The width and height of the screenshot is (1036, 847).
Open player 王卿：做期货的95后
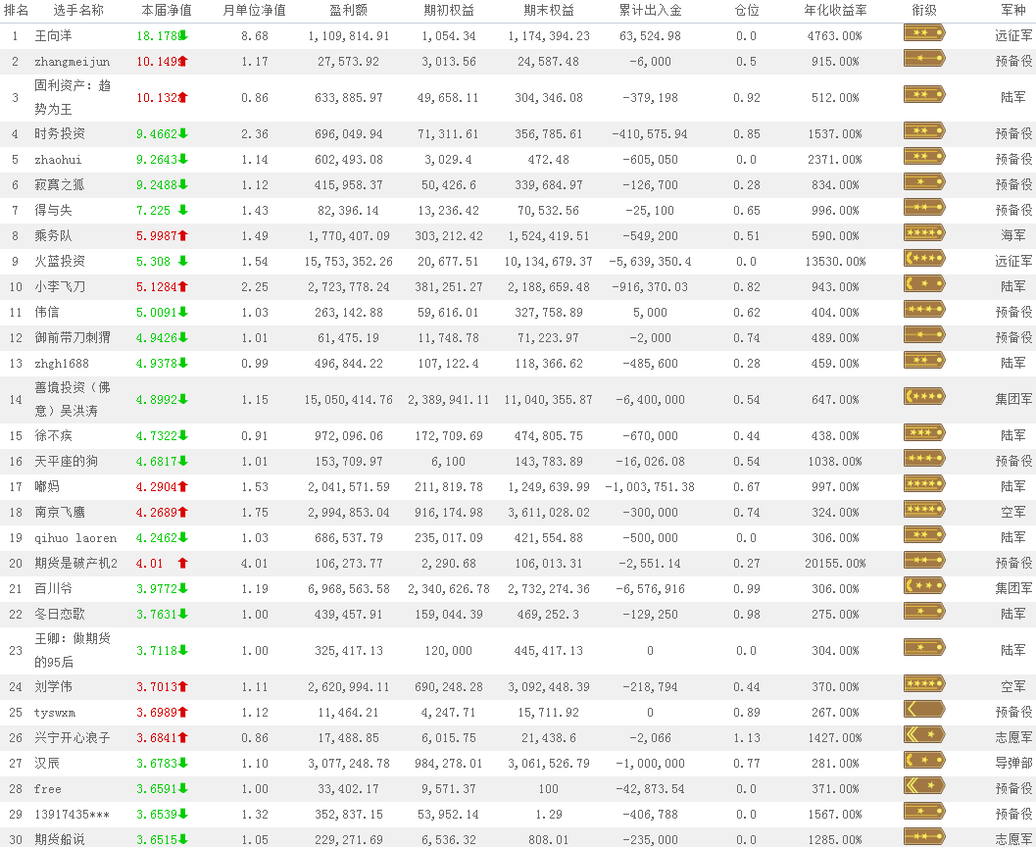[73, 650]
